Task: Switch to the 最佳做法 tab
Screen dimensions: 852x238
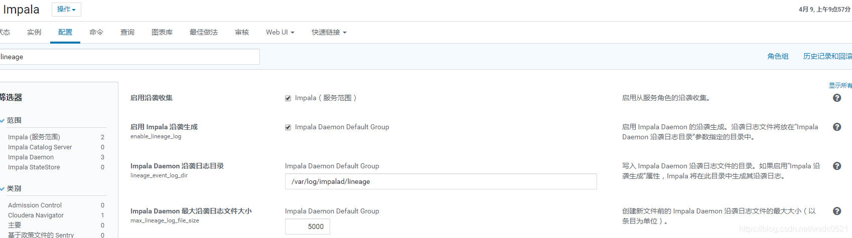Action: (x=204, y=32)
